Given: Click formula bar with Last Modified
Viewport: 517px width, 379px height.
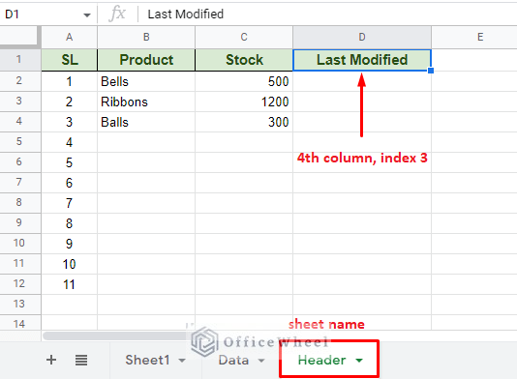Looking at the screenshot, I should [326, 15].
